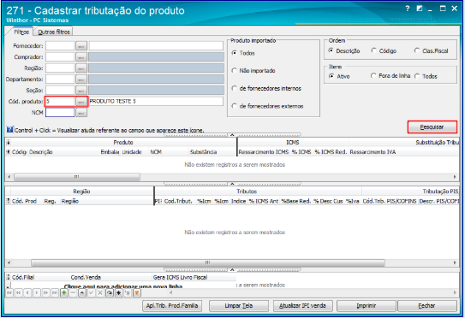Sort by Cond.Venda column header
Screen dimensions: 465x318
coord(110,277)
